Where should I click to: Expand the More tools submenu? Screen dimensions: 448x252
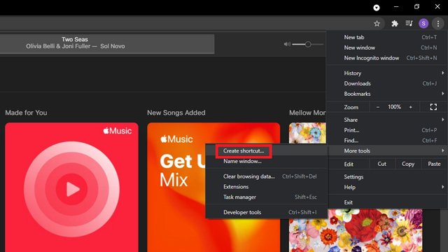(x=386, y=150)
